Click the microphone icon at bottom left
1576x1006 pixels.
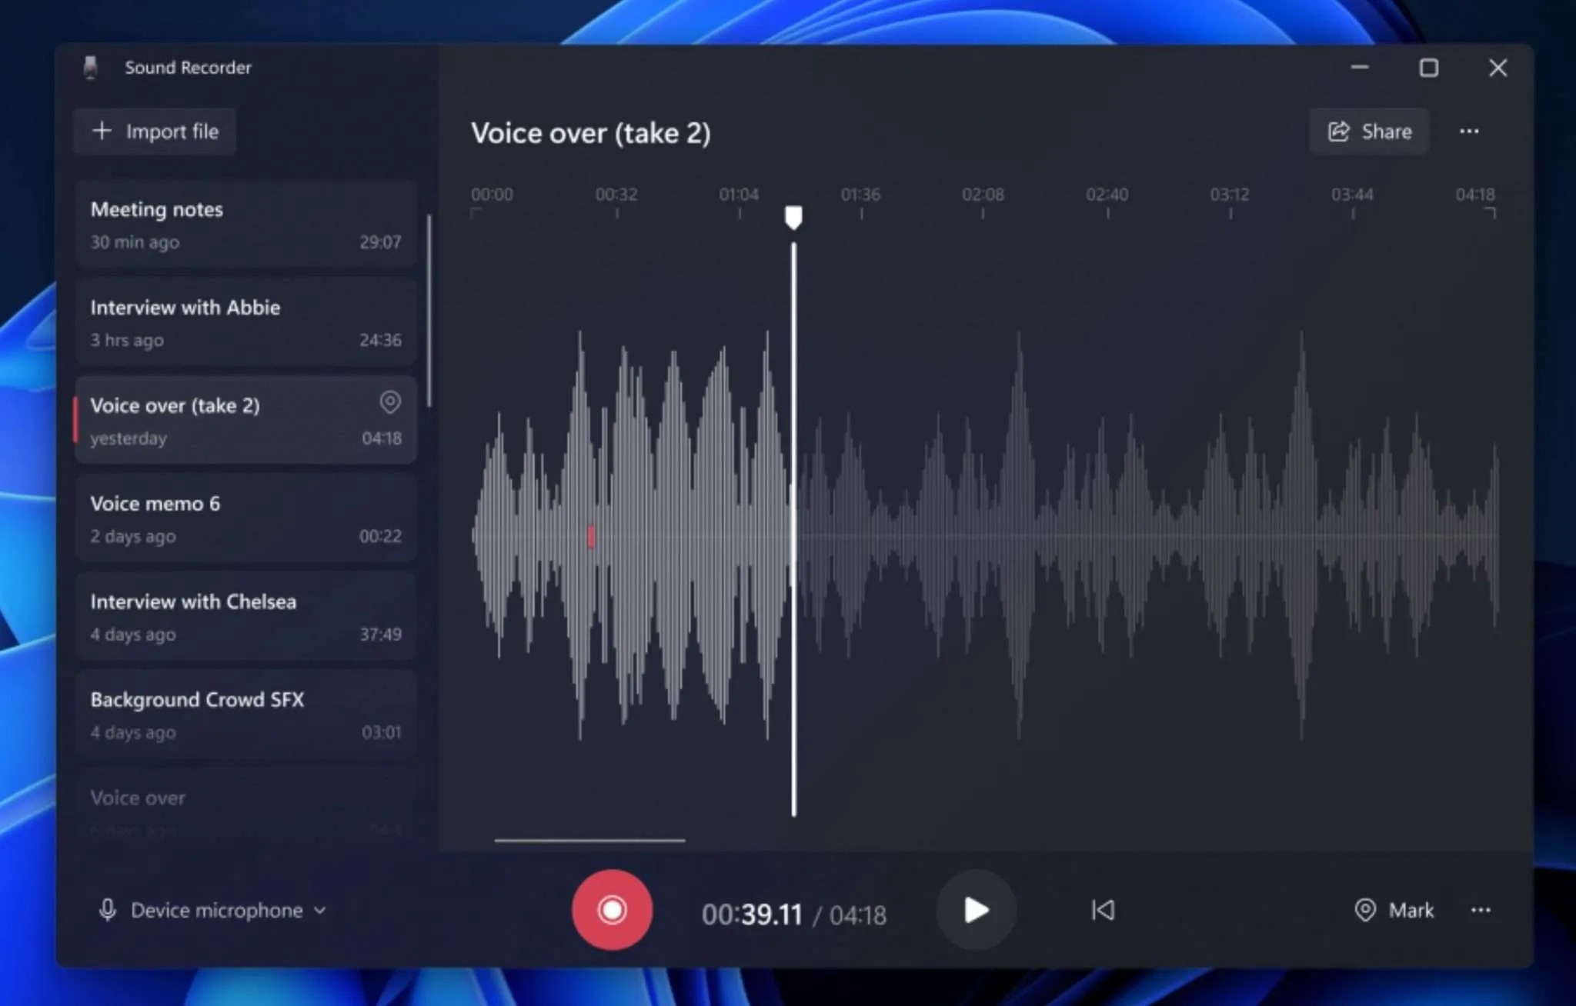click(x=108, y=910)
